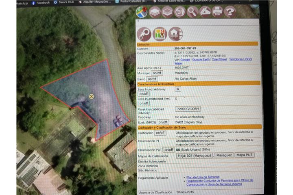
Task: Toggle Suelo (NRCS) layer on/off
Action: click(163, 122)
